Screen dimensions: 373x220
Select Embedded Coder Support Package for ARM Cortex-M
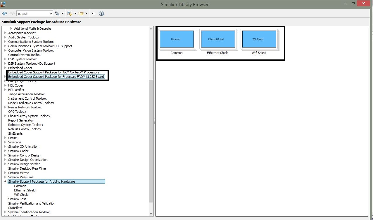(54, 72)
